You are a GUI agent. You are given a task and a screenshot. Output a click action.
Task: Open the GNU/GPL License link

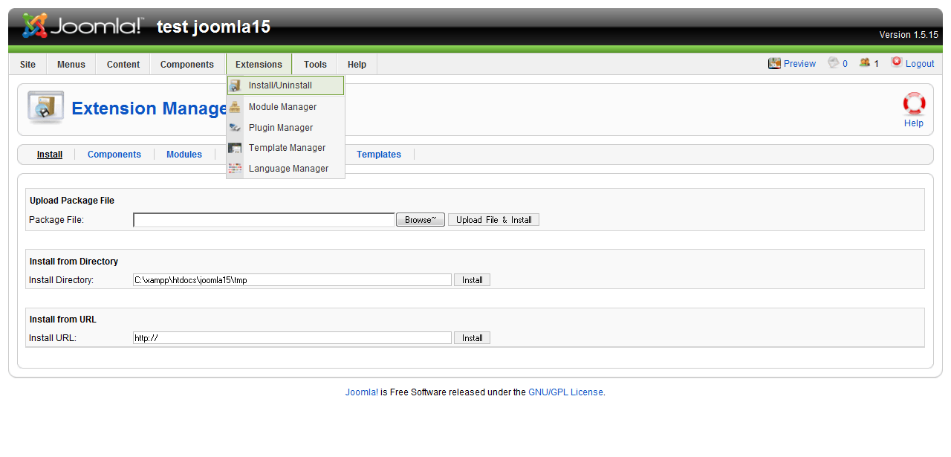coord(565,392)
